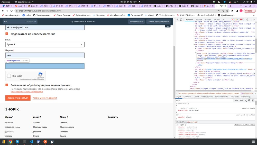
Task: Open DevTools settings gear
Action: pos(247,19)
